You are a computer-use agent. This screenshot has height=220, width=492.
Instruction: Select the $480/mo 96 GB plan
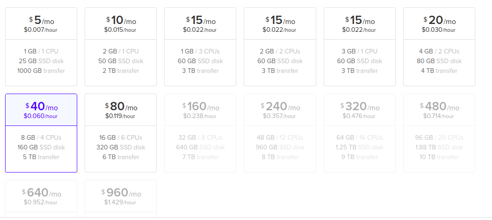pyautogui.click(x=439, y=133)
